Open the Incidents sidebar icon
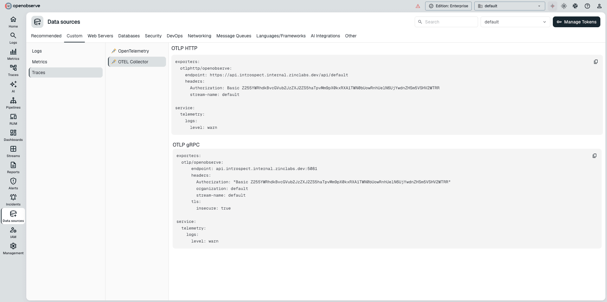607x302 pixels. 13,200
